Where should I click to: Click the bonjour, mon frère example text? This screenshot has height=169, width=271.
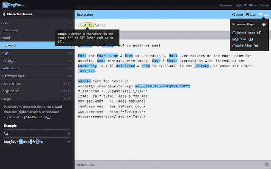pos(23,142)
